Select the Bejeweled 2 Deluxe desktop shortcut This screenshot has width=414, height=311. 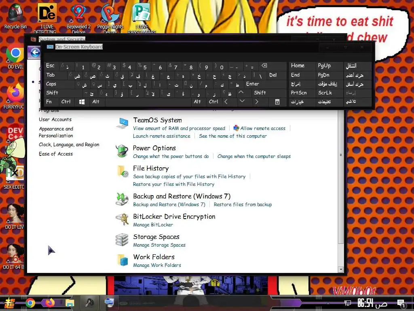pyautogui.click(x=78, y=18)
